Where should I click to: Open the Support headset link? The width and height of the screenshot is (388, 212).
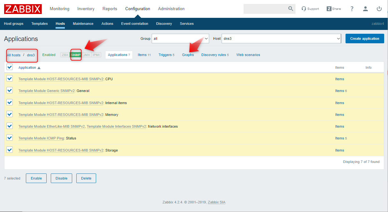[x=310, y=9]
